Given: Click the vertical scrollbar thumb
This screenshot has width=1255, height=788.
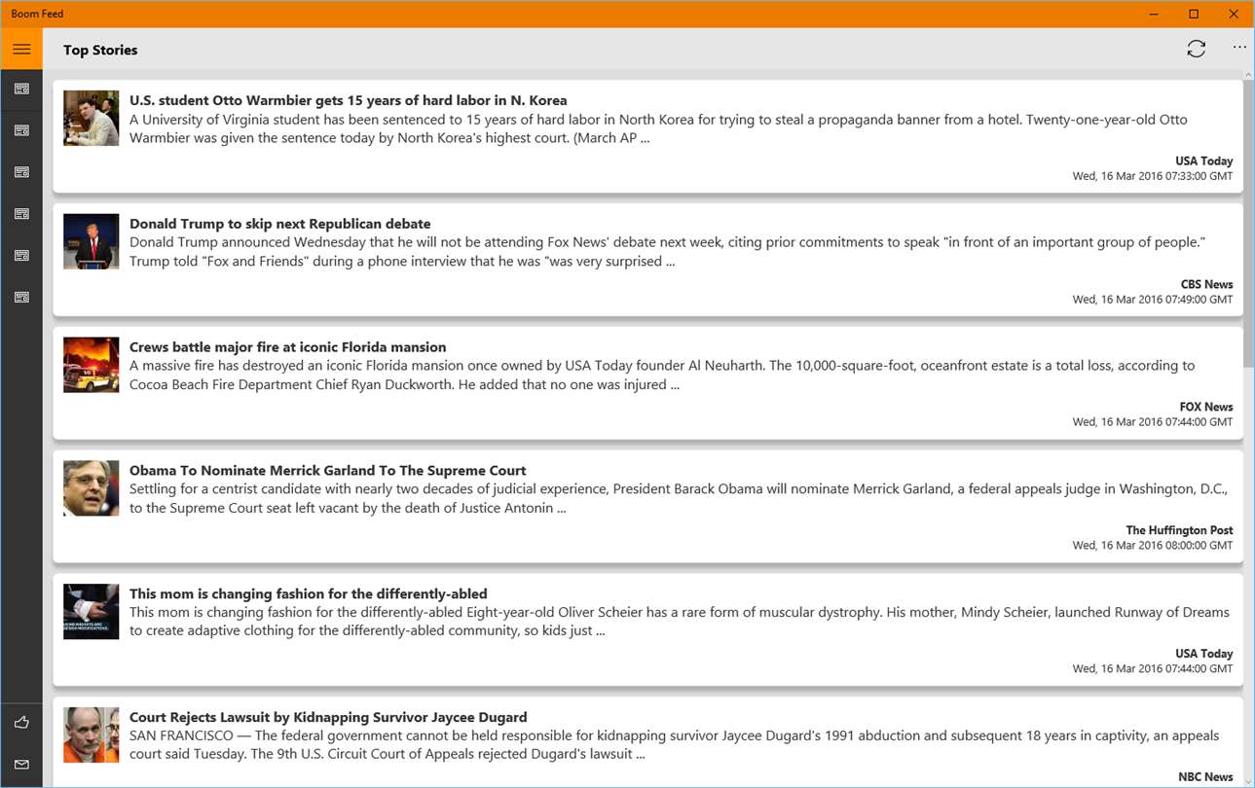Looking at the screenshot, I should point(1249,224).
